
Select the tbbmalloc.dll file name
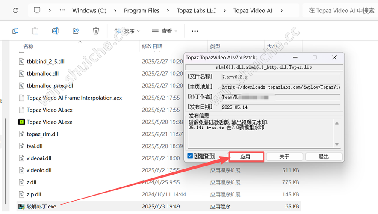(43, 74)
